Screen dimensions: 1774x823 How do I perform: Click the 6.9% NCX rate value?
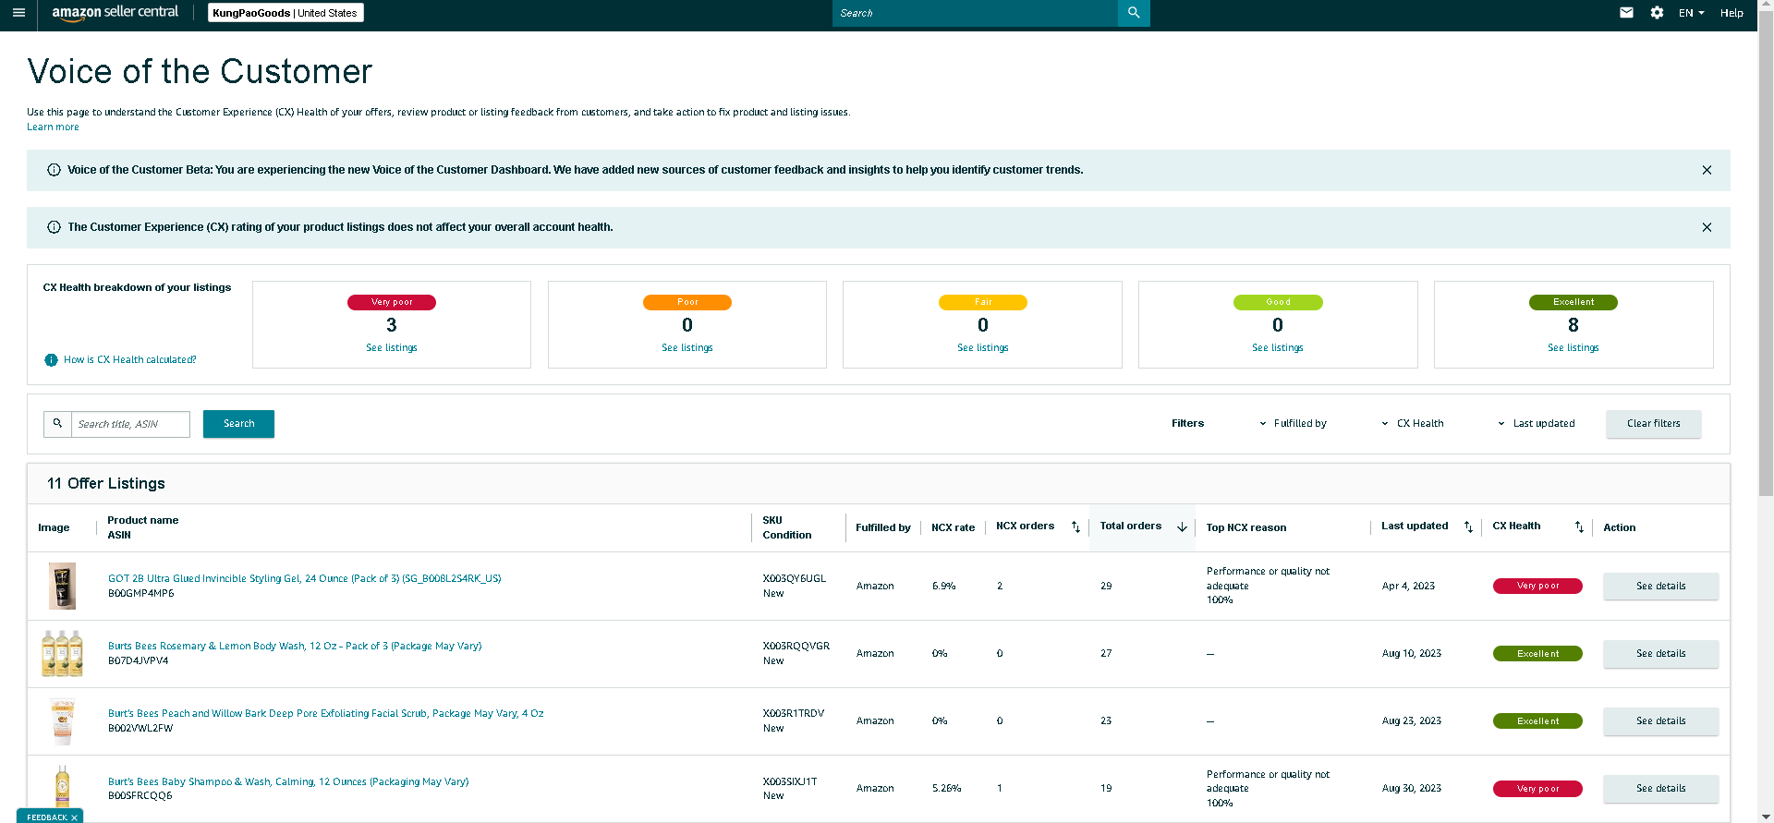click(x=944, y=587)
